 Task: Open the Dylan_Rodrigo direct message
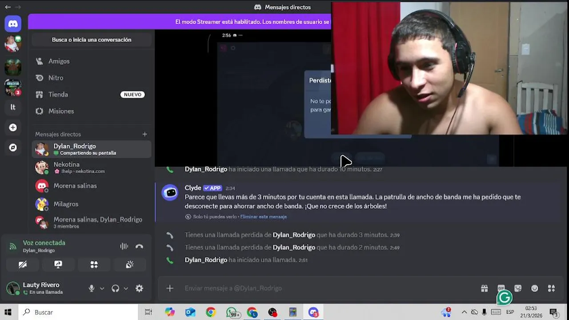tap(92, 149)
